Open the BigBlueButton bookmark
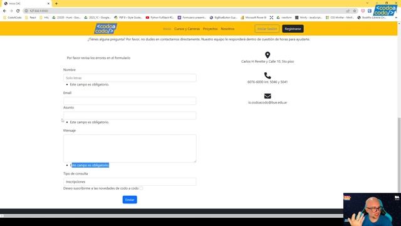Image resolution: width=401 pixels, height=226 pixels. [x=223, y=18]
